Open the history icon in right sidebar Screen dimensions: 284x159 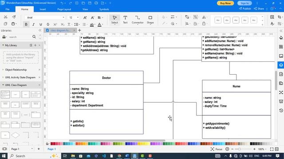click(x=281, y=110)
